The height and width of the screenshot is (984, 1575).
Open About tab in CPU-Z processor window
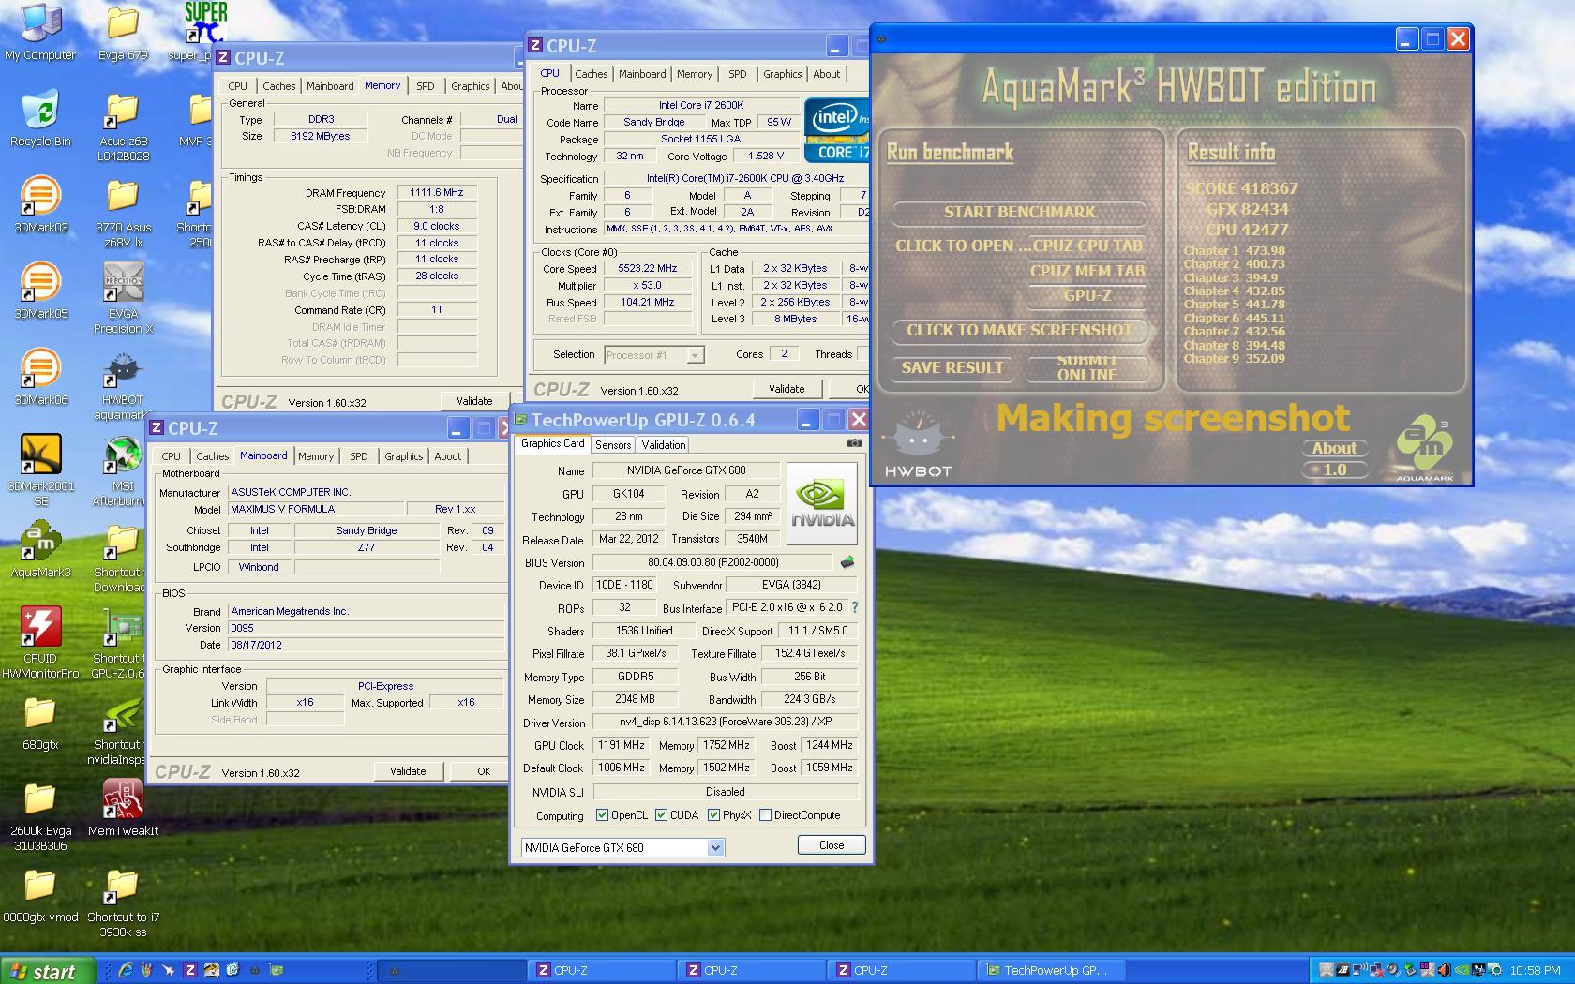pyautogui.click(x=827, y=74)
